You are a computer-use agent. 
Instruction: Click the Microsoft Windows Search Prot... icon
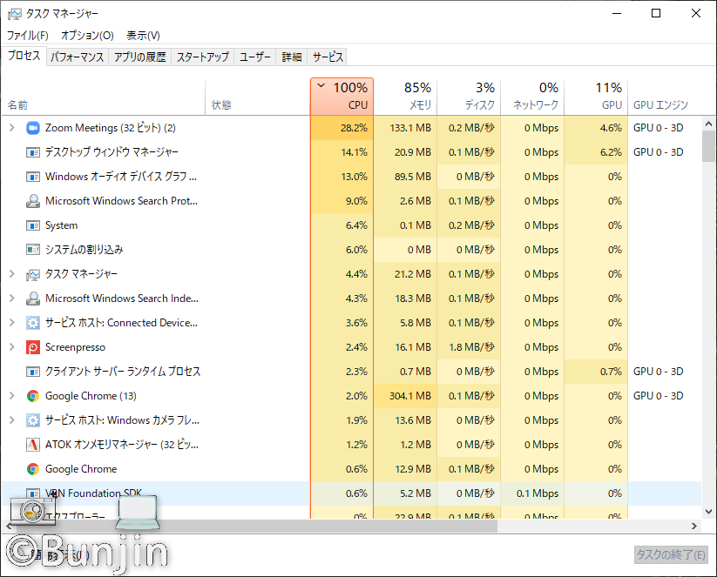coord(32,201)
